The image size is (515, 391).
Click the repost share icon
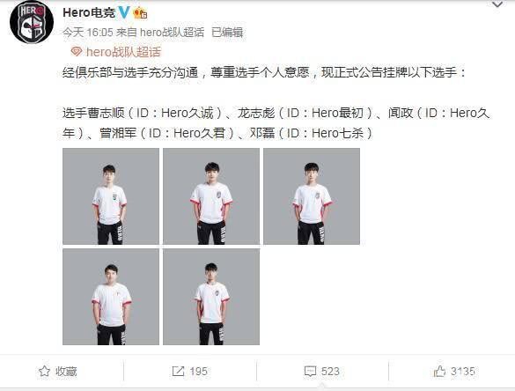[178, 372]
